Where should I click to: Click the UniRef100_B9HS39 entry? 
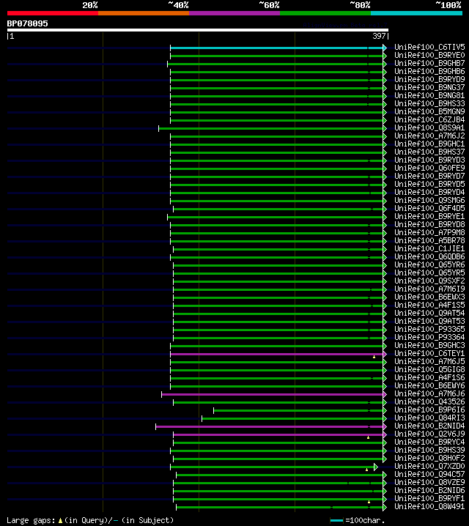(x=429, y=450)
